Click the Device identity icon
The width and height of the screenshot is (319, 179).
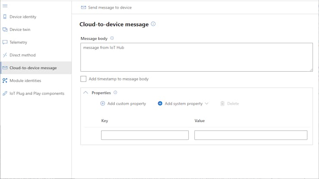tap(5, 17)
